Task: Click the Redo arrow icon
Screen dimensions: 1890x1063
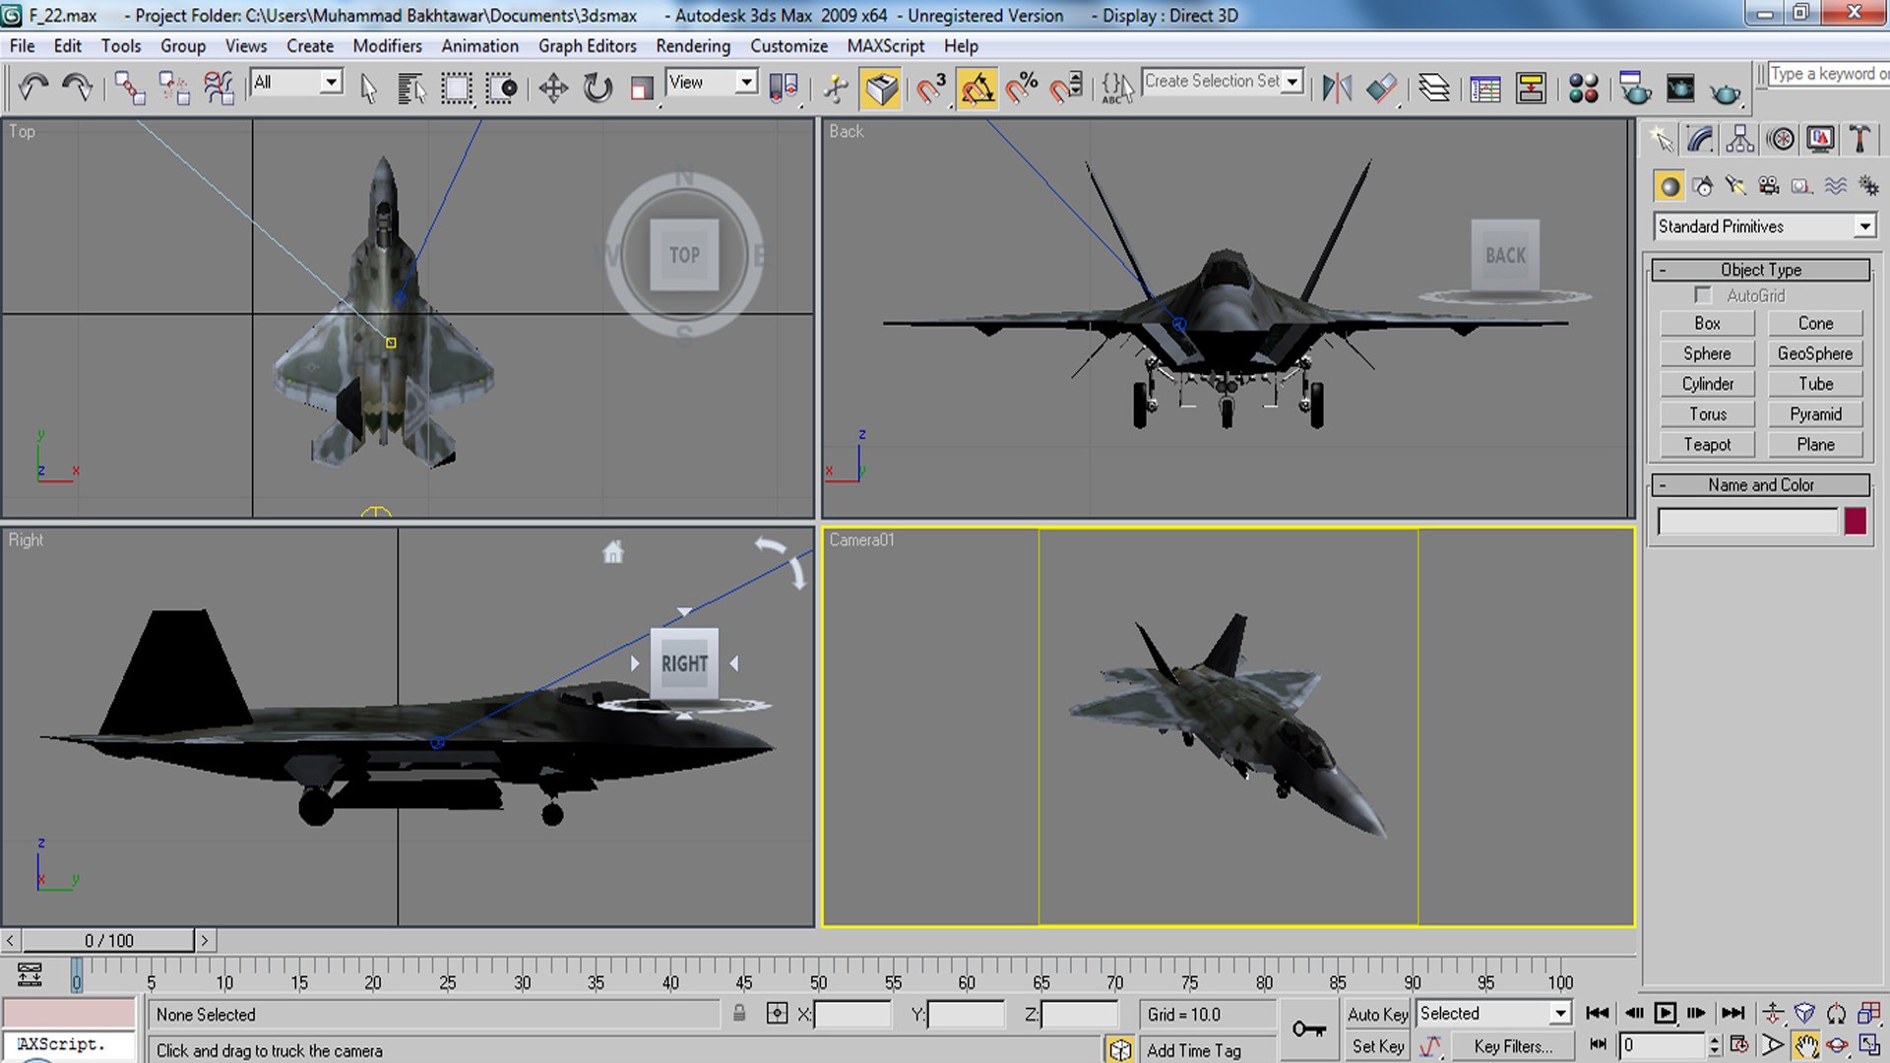Action: pos(77,89)
